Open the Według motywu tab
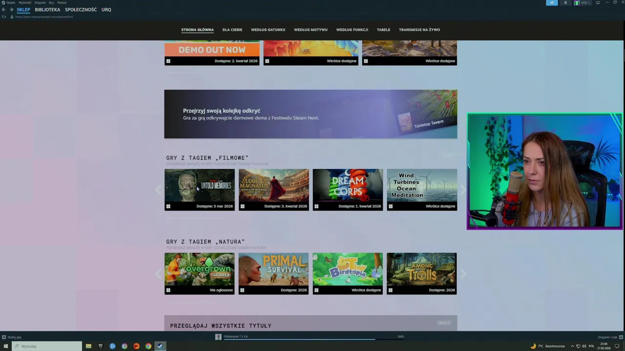 pos(311,30)
